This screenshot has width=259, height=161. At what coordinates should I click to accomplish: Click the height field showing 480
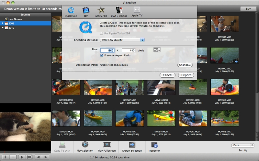(129, 50)
